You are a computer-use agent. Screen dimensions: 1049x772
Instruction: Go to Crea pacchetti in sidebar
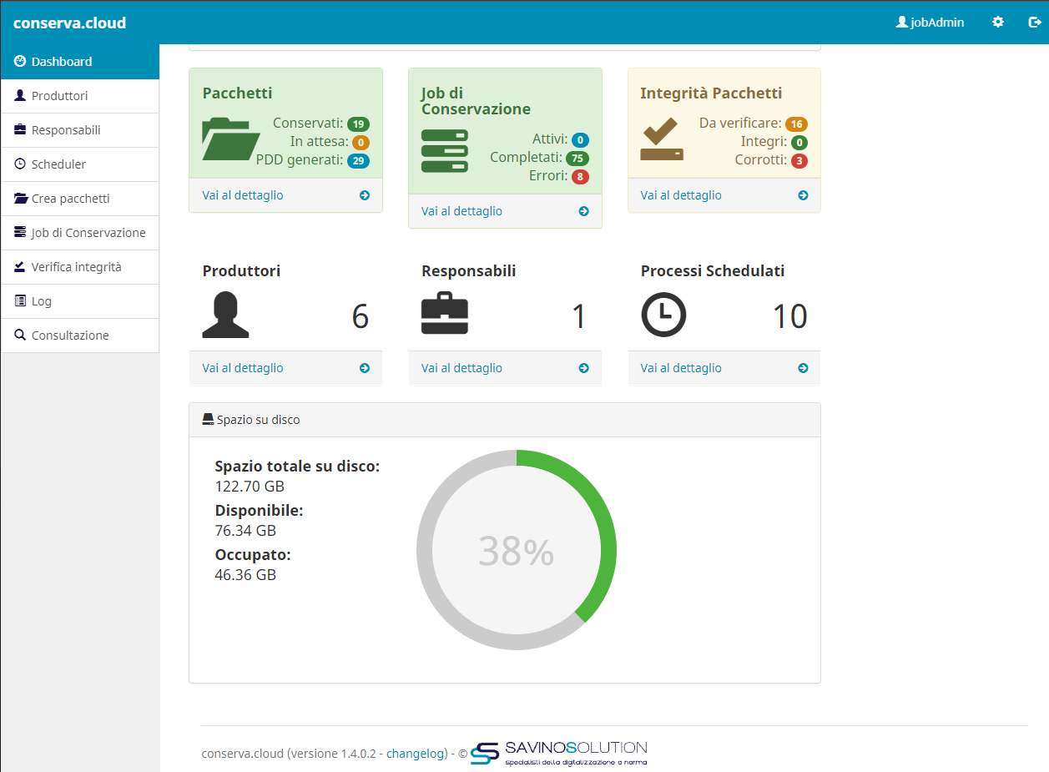click(70, 199)
